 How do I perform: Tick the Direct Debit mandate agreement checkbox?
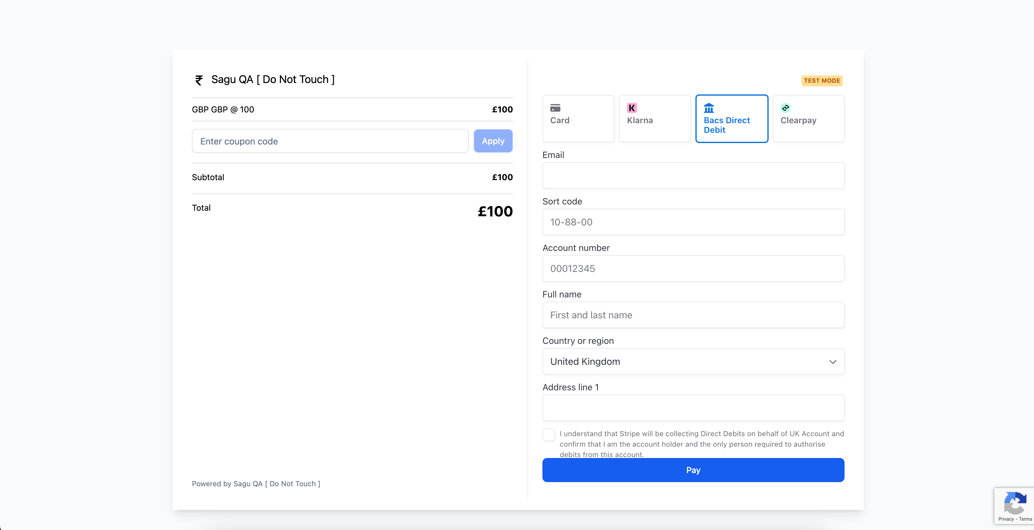click(549, 434)
